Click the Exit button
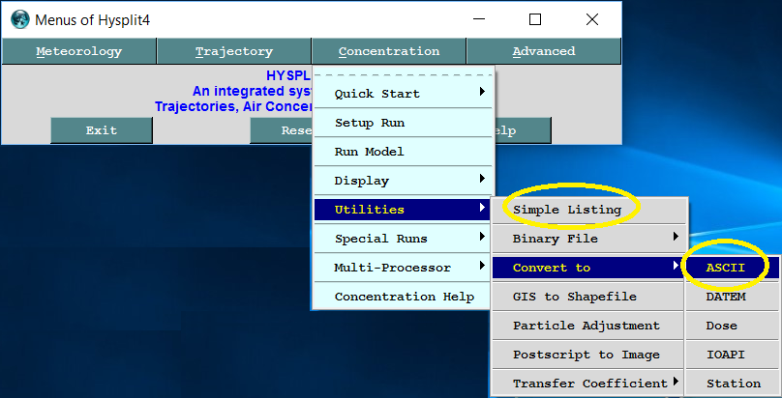The width and height of the screenshot is (782, 398). pyautogui.click(x=102, y=130)
